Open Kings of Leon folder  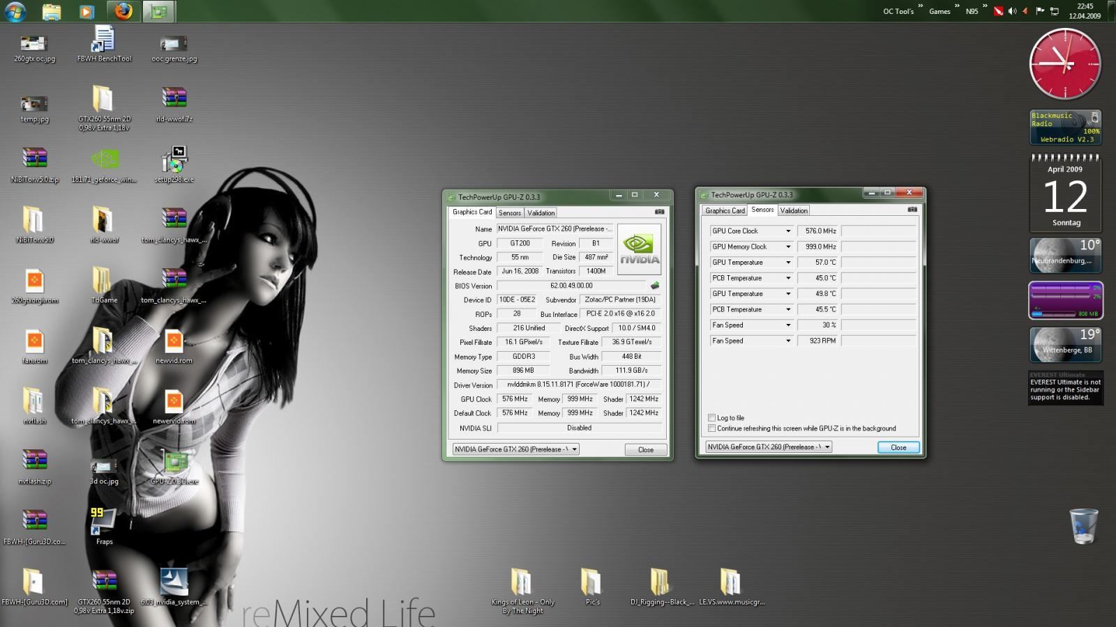tap(522, 591)
